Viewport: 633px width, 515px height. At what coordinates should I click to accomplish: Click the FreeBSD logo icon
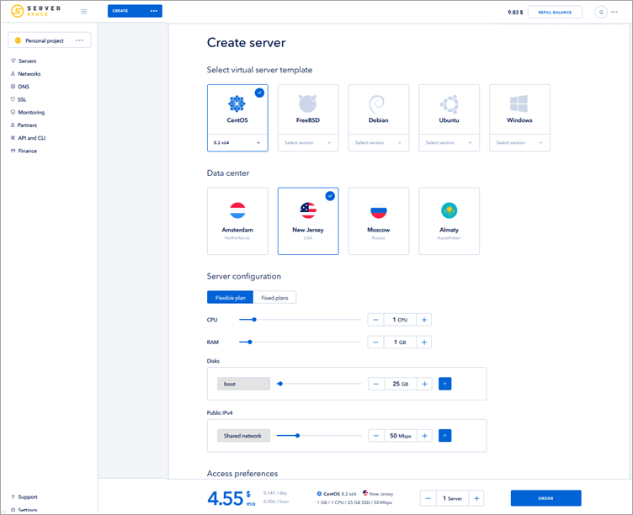(x=307, y=104)
